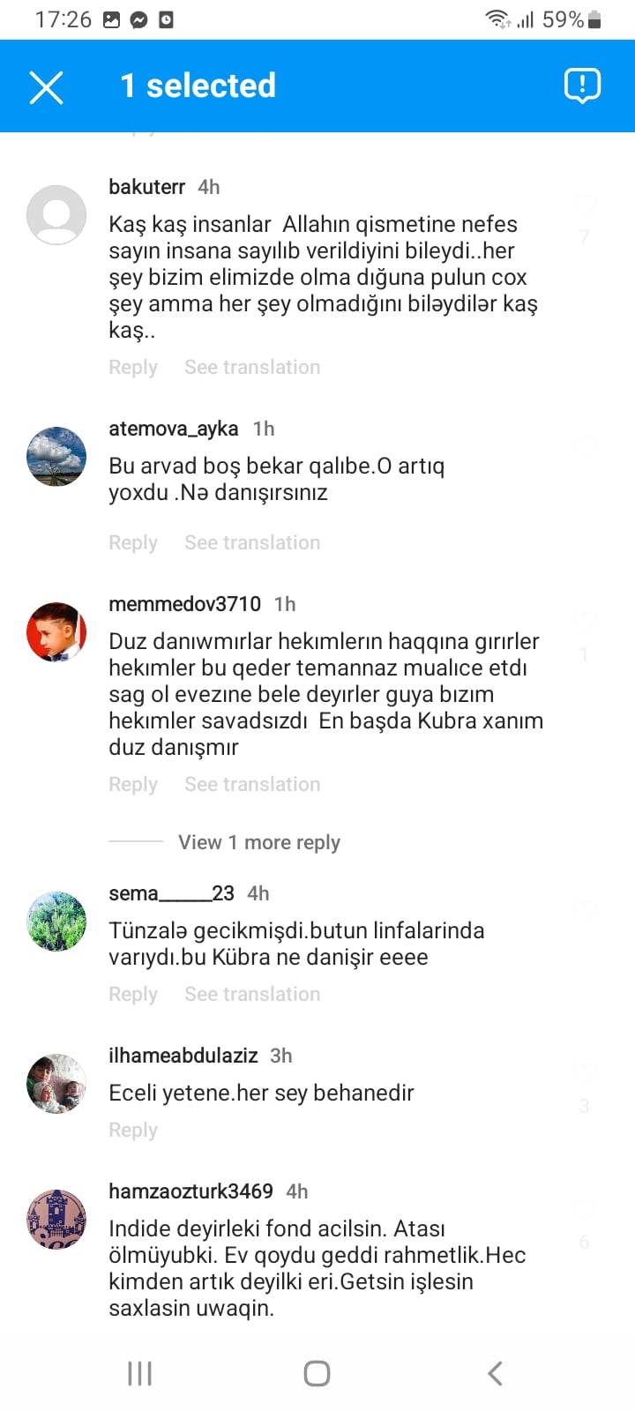Image resolution: width=635 pixels, height=1411 pixels.
Task: Open the memmedov3710 username link
Action: click(x=184, y=604)
